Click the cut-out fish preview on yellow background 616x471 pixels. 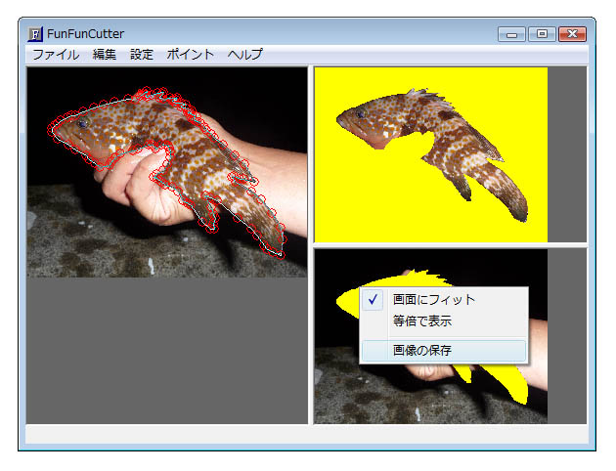(x=431, y=154)
